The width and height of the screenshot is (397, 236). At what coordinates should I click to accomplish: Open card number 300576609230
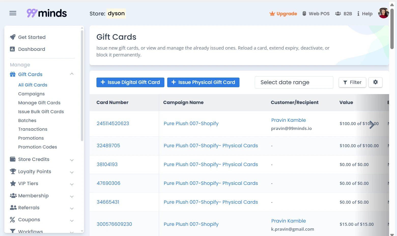tap(114, 224)
